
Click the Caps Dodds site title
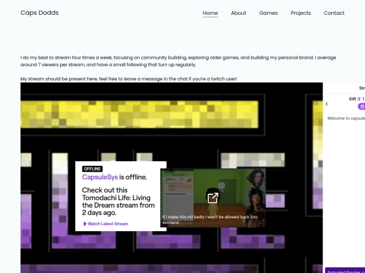click(39, 13)
